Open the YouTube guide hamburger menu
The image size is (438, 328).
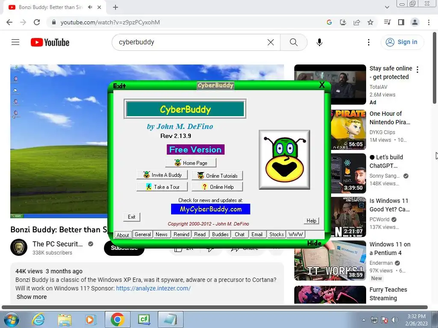(15, 42)
